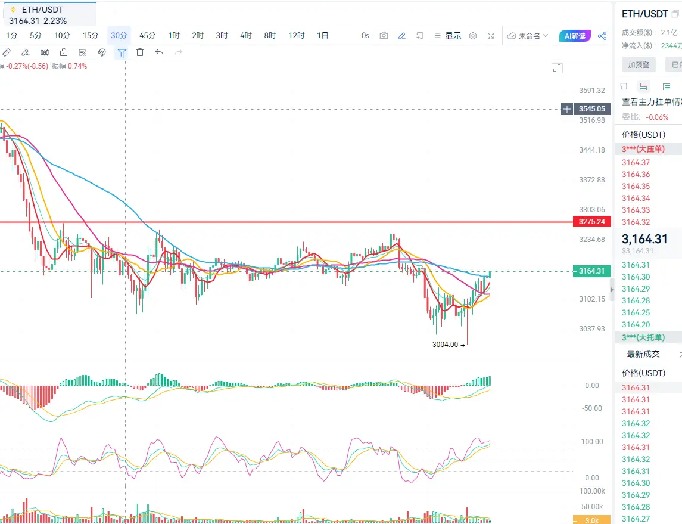Select the ruler measure tool

tap(7, 52)
